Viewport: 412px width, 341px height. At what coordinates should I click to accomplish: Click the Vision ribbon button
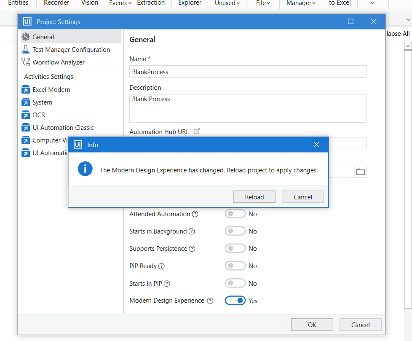pyautogui.click(x=90, y=3)
